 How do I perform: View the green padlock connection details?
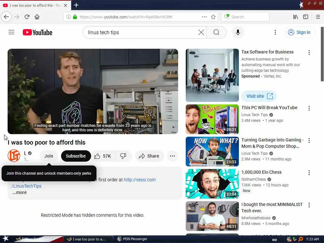[75, 17]
